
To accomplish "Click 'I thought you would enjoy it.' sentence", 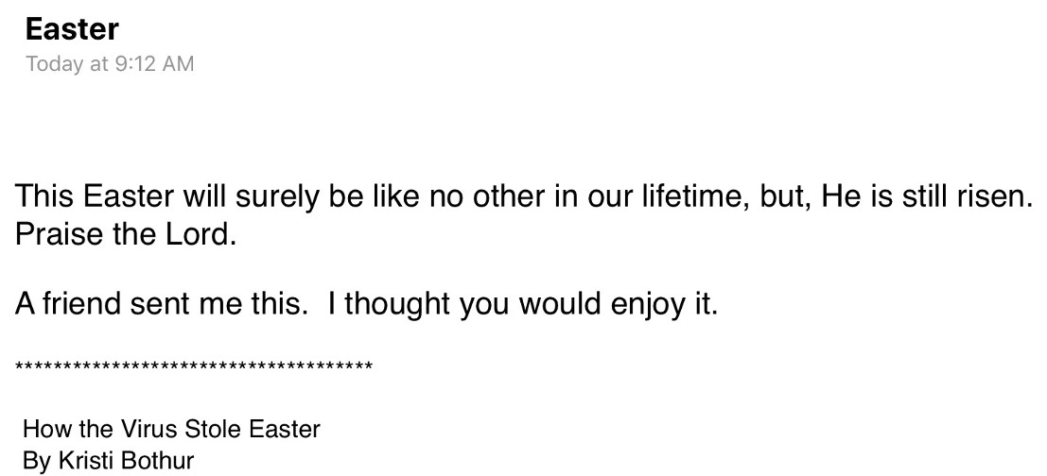I will 522,305.
